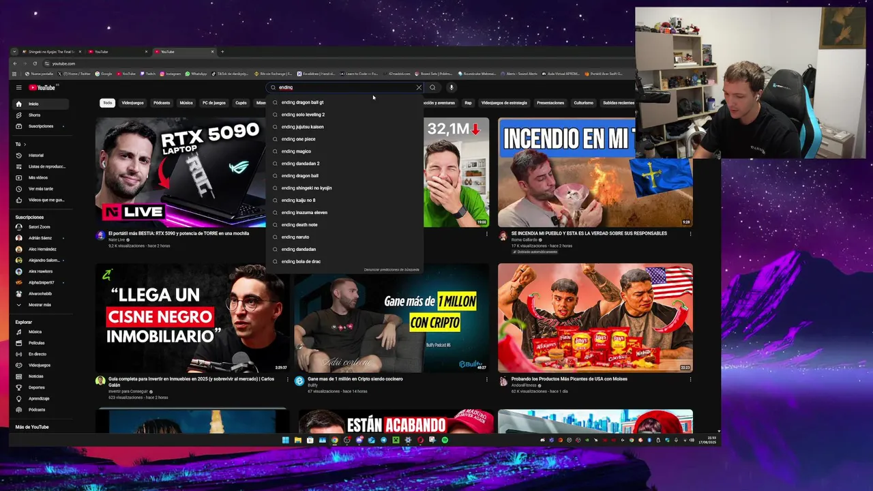The width and height of the screenshot is (873, 491).
Task: Click inside the search field containing 'ending'
Action: coord(344,87)
